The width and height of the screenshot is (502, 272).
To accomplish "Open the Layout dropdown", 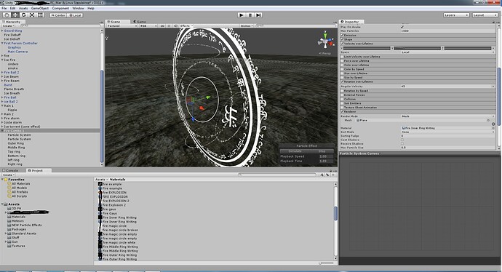I will tap(485, 15).
